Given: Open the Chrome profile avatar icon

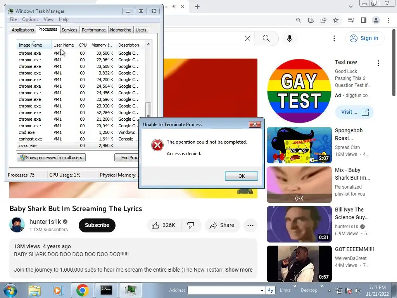Looking at the screenshot, I should click(x=376, y=20).
